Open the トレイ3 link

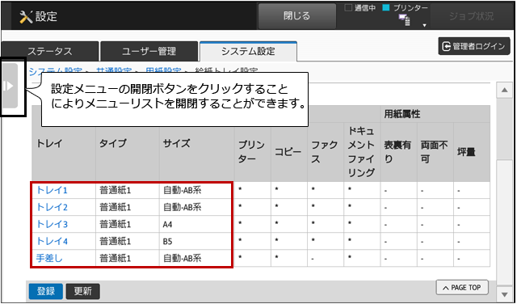52,225
